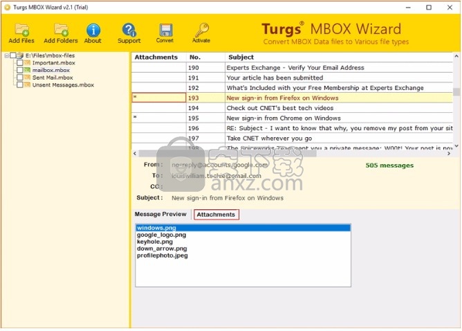Select message 192 about Free Membership
Screen dimensions: 462x331
(x=292, y=88)
